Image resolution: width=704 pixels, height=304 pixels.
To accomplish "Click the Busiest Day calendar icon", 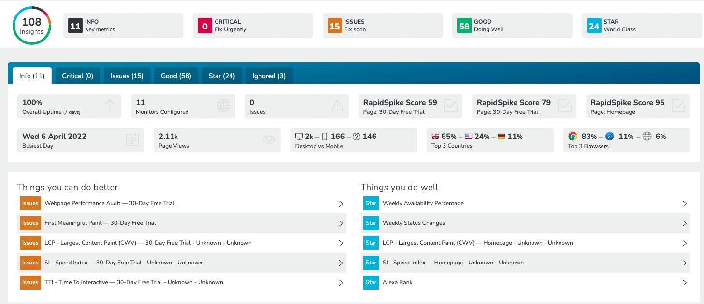I will [132, 140].
